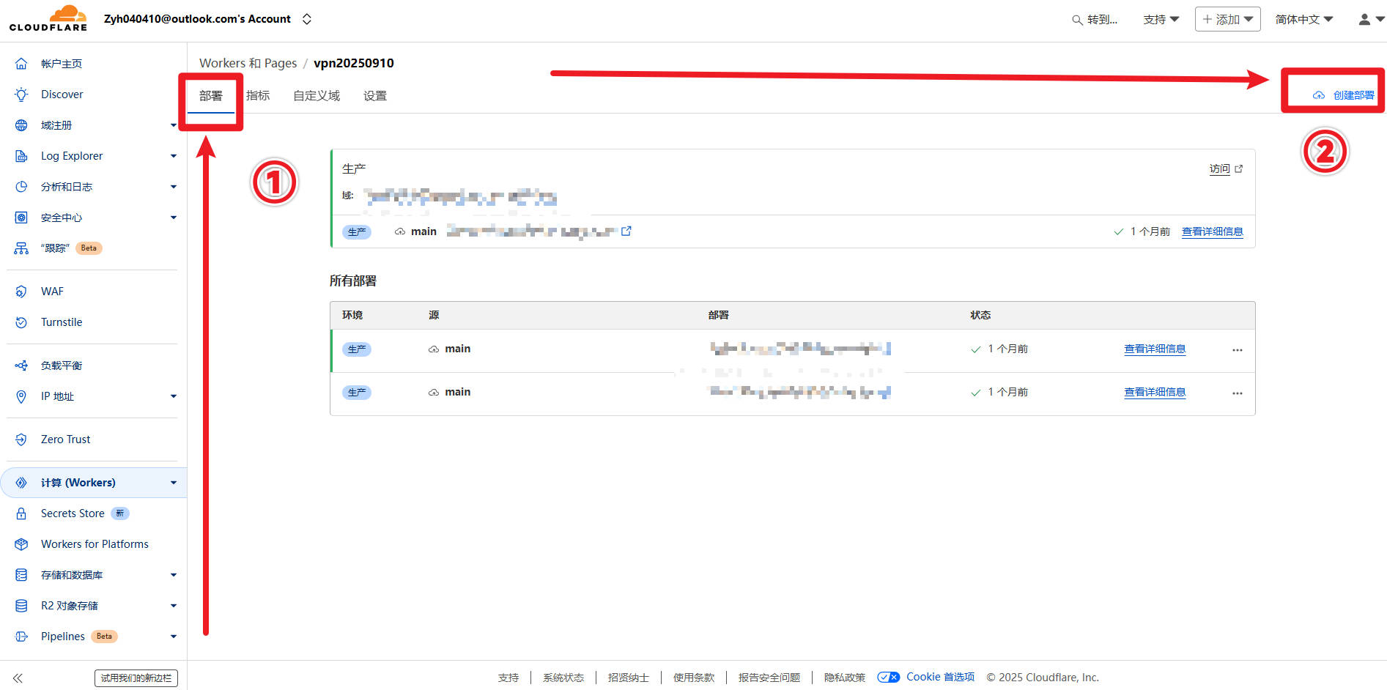Click the Secrets Store lock icon
This screenshot has width=1387, height=690.
21,513
